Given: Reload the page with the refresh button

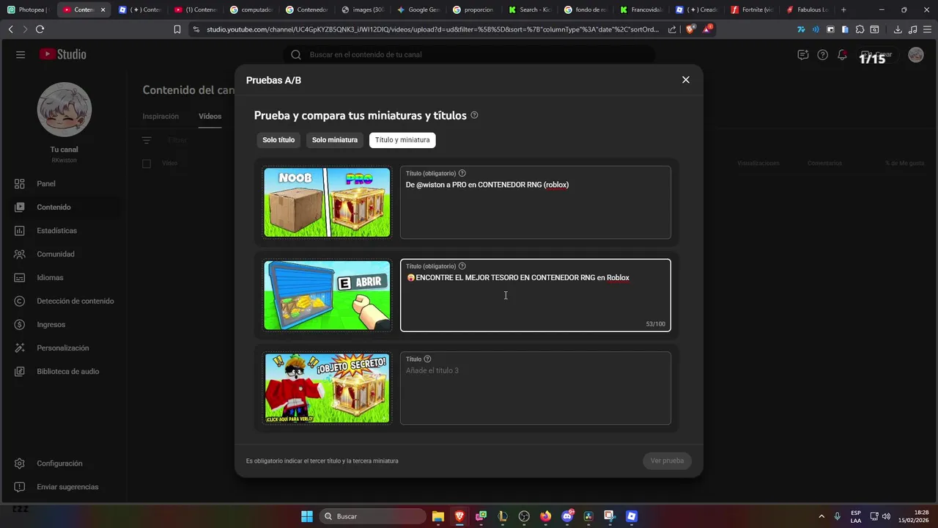Looking at the screenshot, I should 40,29.
